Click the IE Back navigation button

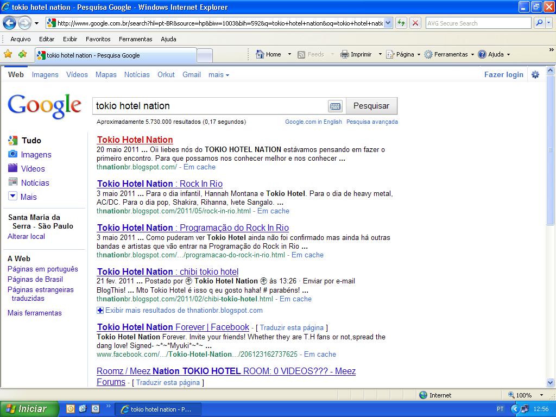point(10,23)
